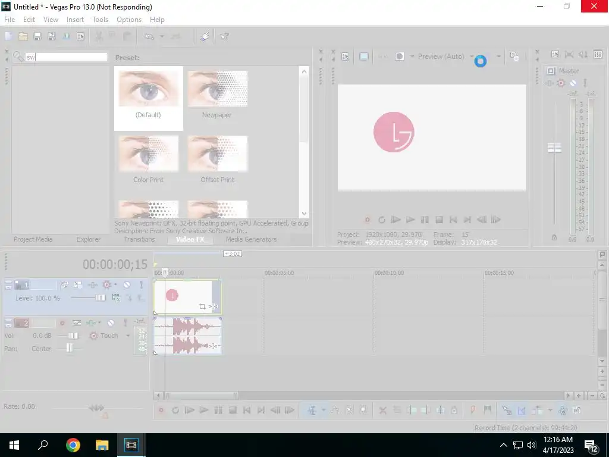Switch to the Explorer tab
The image size is (609, 457).
coord(89,239)
